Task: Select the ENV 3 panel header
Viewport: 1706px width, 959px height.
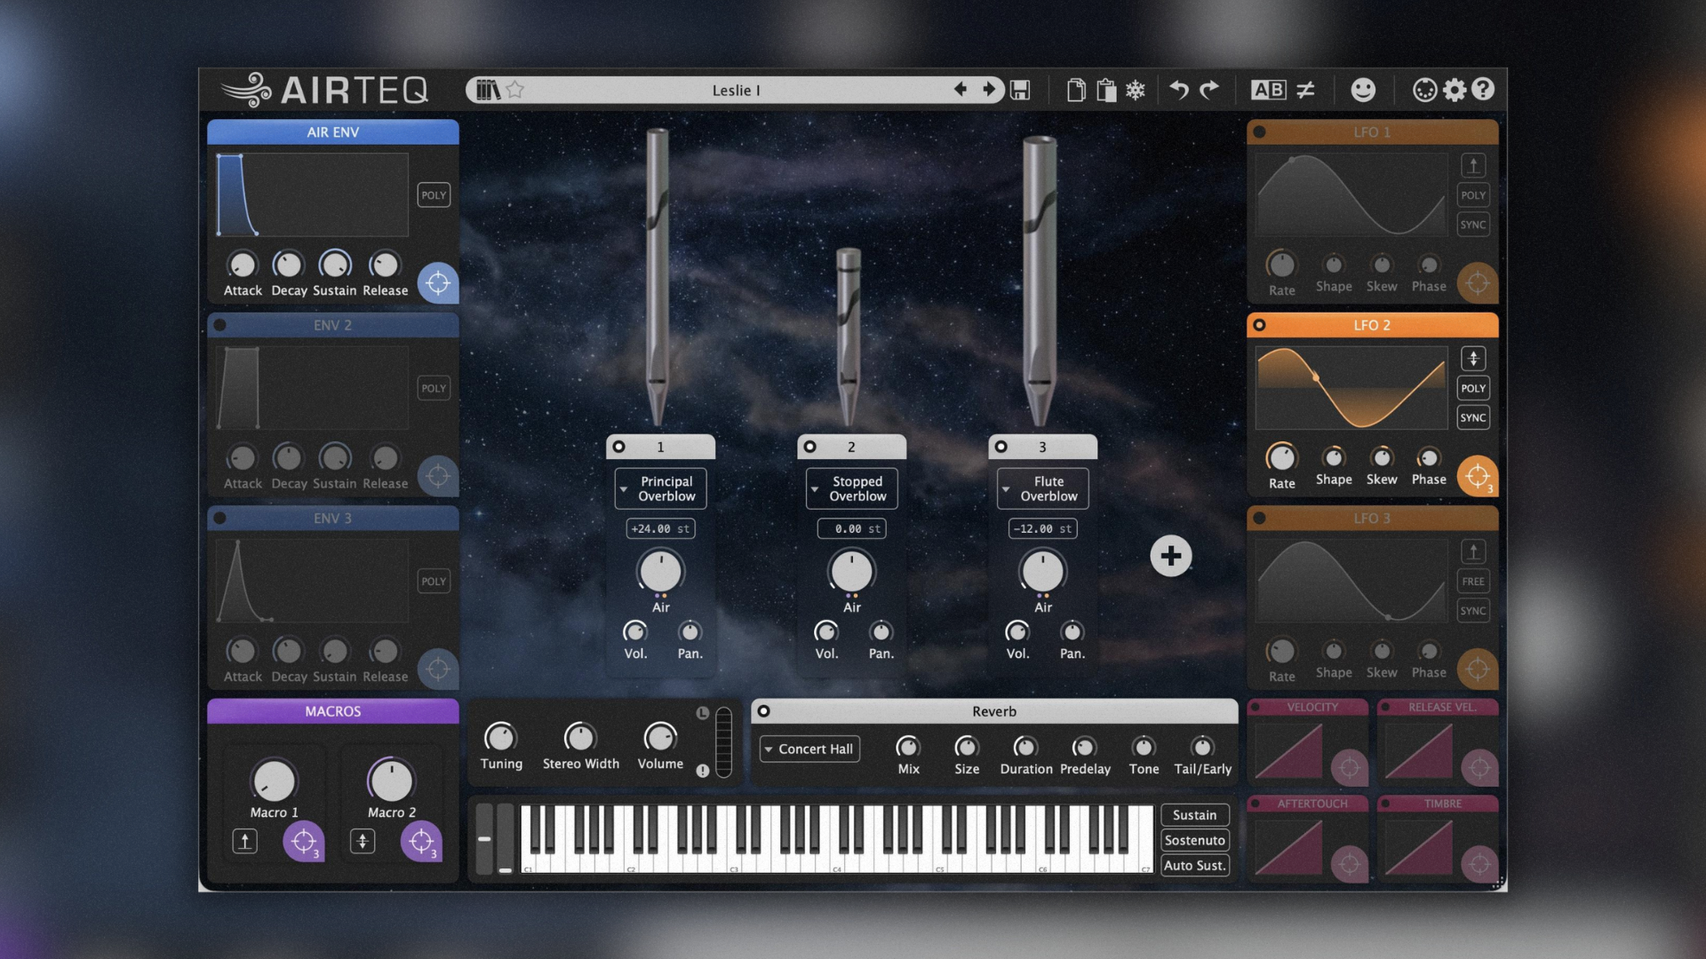Action: (x=333, y=518)
